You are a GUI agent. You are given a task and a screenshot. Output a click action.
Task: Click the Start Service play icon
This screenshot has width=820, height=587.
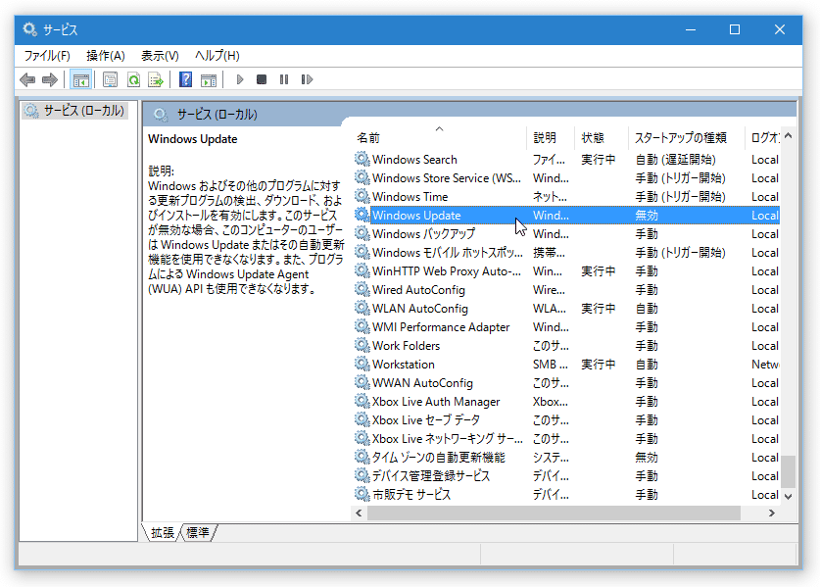pyautogui.click(x=240, y=79)
